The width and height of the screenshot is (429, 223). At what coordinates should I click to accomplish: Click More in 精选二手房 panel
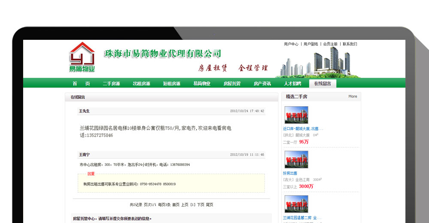(353, 96)
